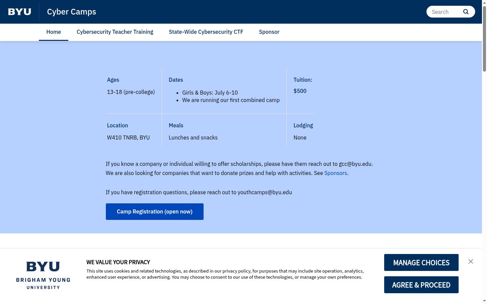Click the 'Ages' heading
Image resolution: width=487 pixels, height=304 pixels.
113,80
